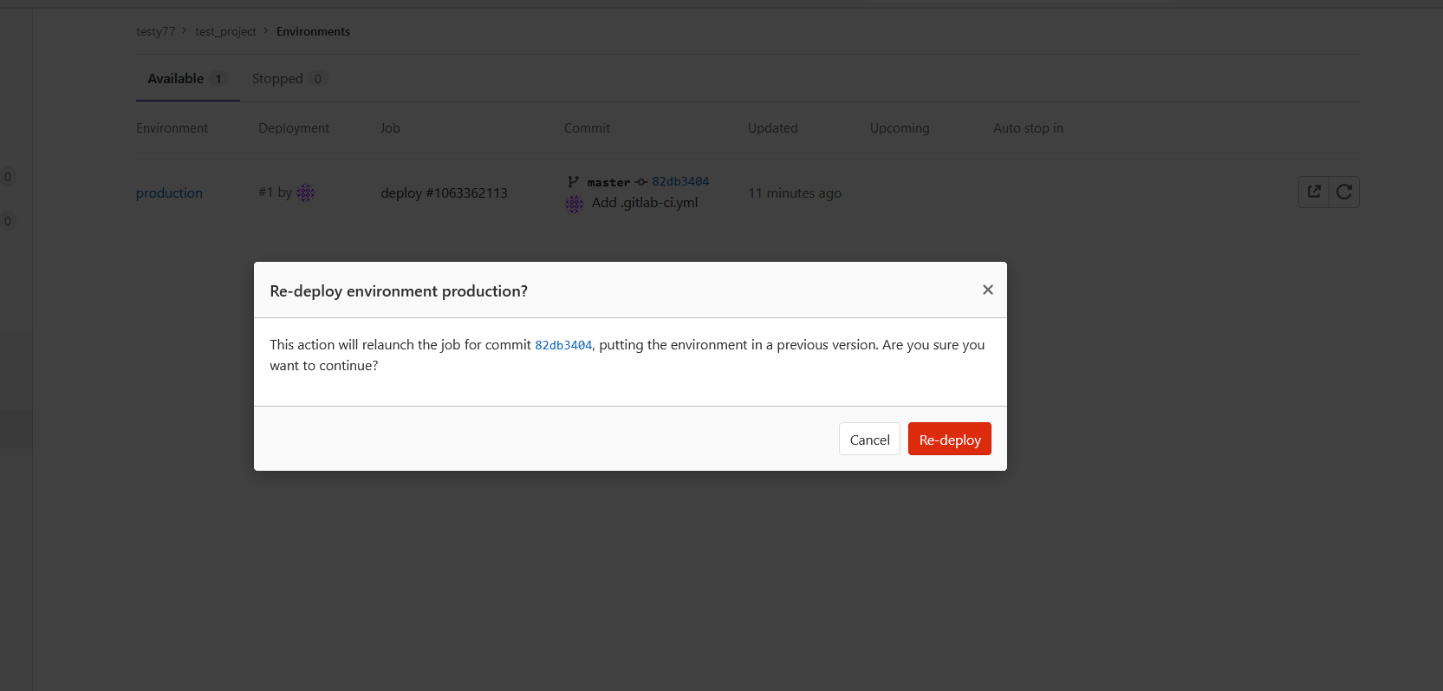Confirm with the red Re-deploy button
Image resolution: width=1443 pixels, height=691 pixels.
click(949, 440)
